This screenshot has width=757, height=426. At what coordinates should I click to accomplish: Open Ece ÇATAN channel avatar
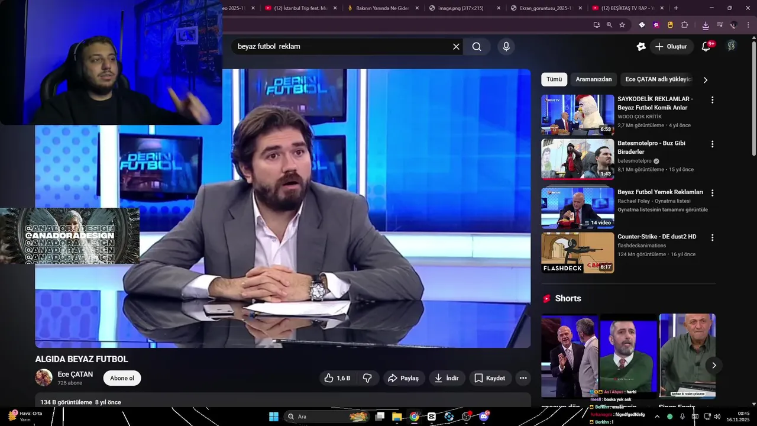(44, 377)
